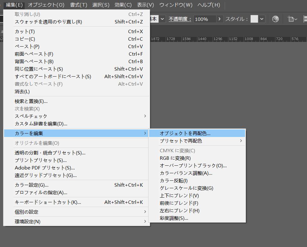
Task: Choose 前面へペースト(F)
Action: coord(77,54)
